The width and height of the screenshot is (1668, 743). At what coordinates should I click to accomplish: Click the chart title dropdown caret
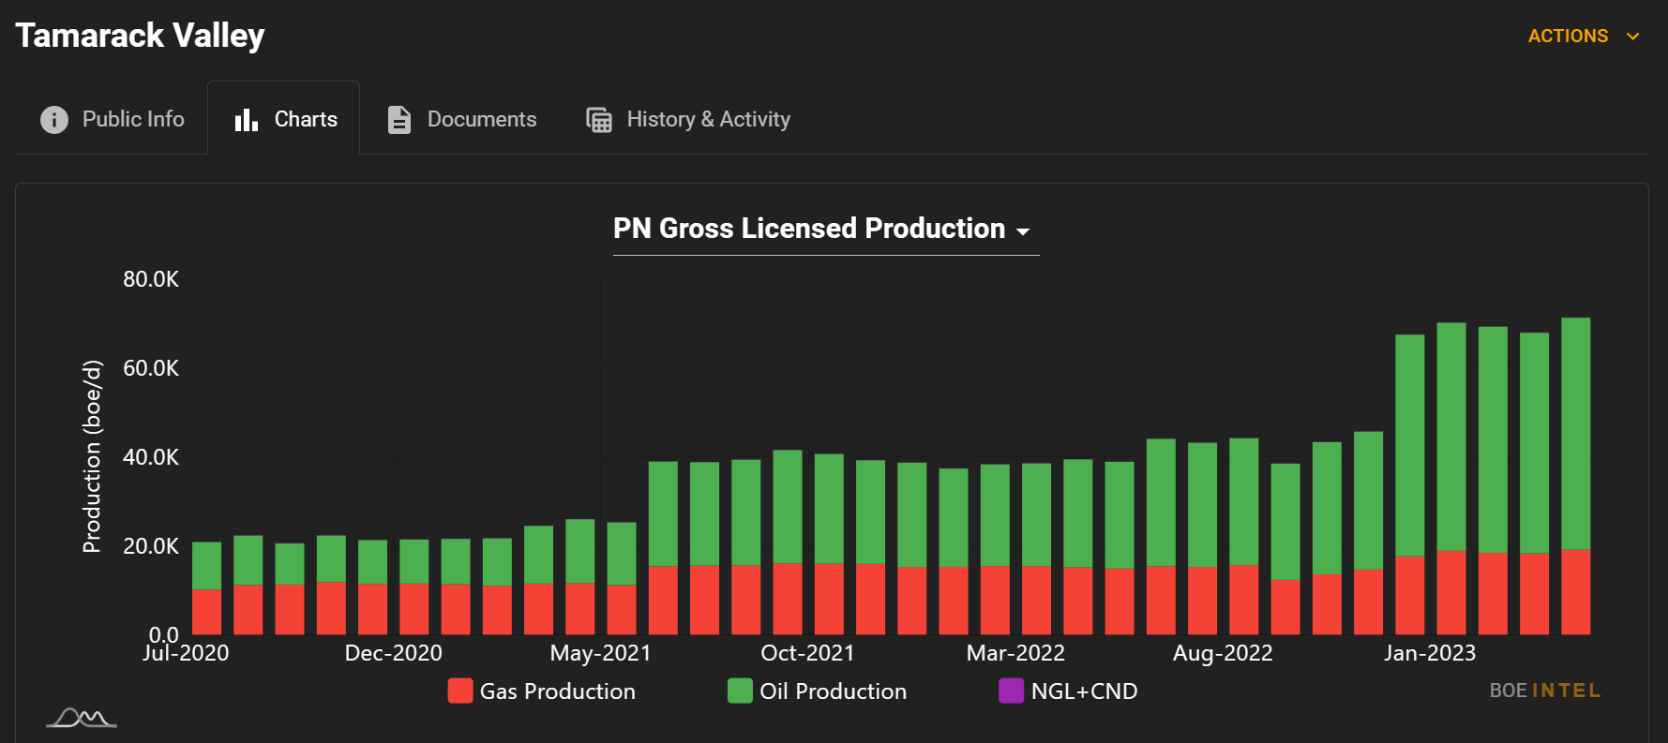click(x=1023, y=231)
